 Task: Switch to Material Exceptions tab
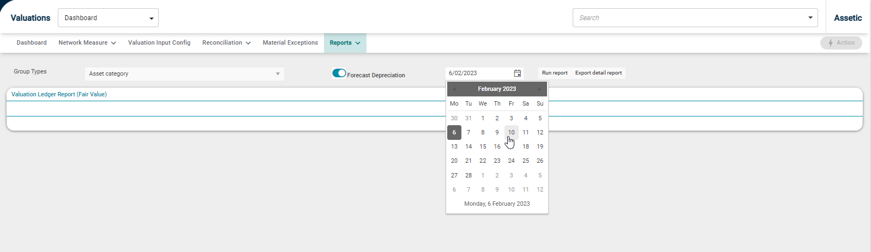click(290, 43)
